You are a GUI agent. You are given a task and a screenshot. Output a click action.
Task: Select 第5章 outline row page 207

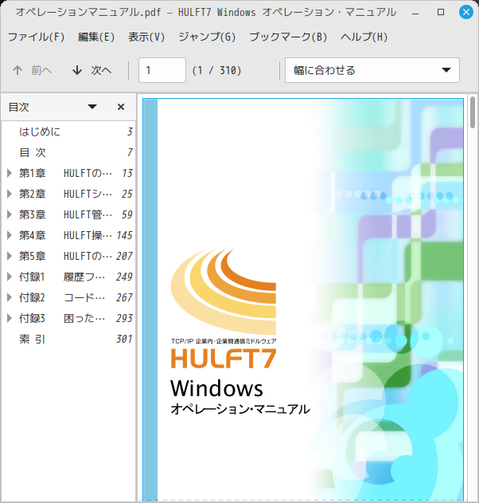68,256
